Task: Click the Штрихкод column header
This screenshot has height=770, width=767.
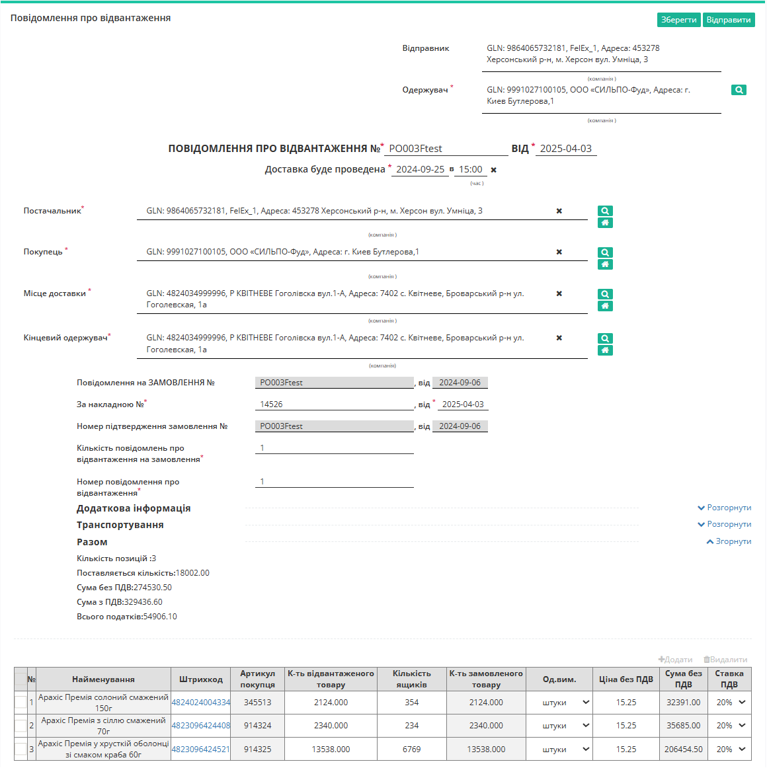Action: [201, 679]
